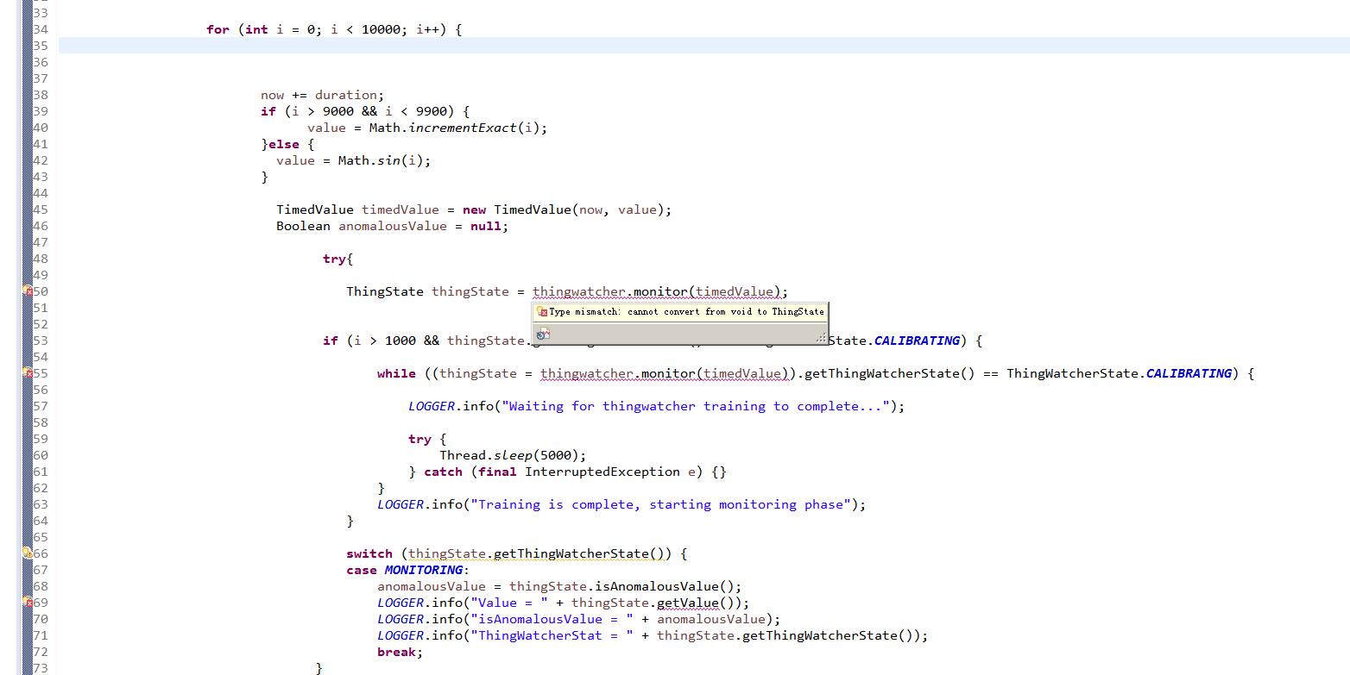Click the 'break;' statement on line 72

[401, 652]
